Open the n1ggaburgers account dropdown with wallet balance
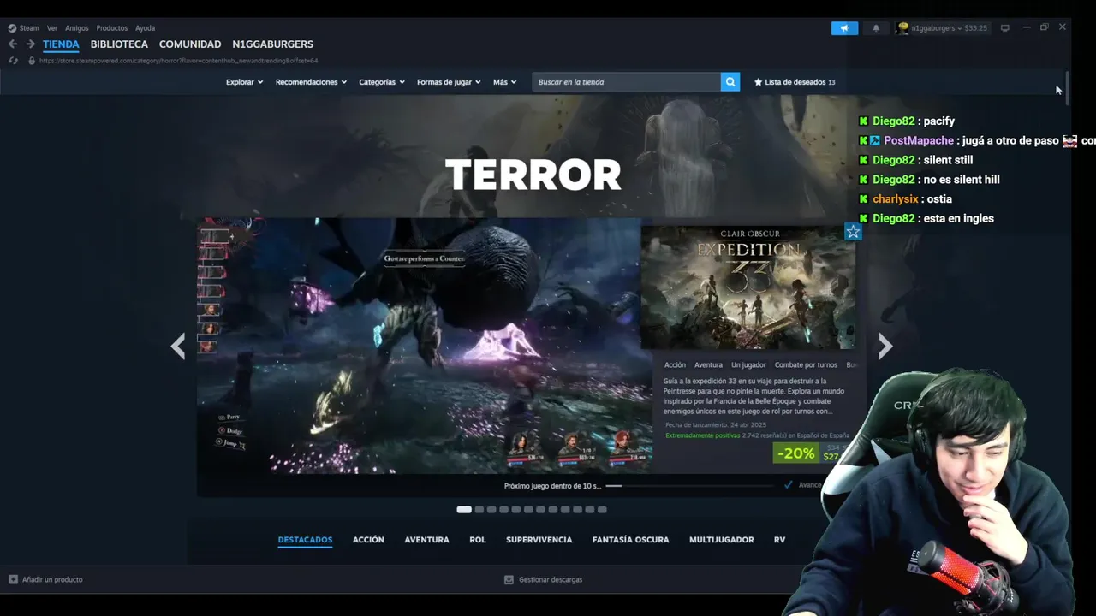 (x=950, y=28)
